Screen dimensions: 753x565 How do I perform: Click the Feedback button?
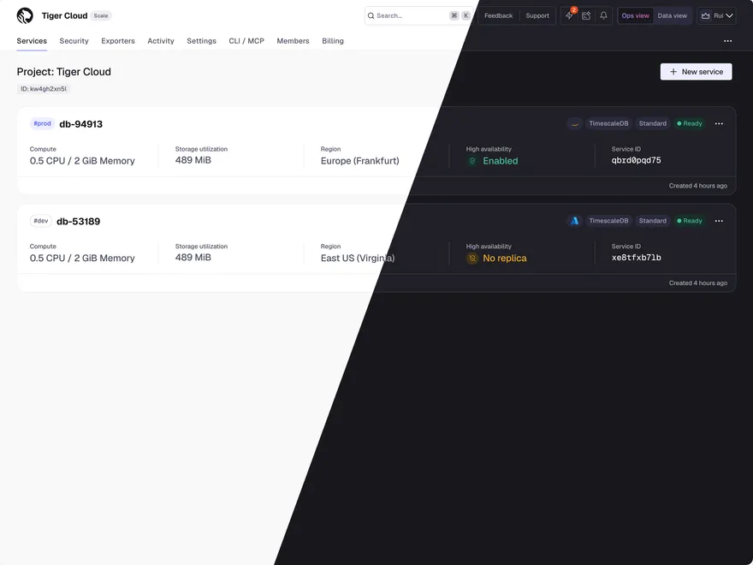499,16
